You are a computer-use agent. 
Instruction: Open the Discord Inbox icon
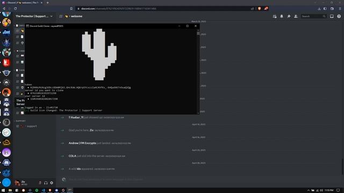332,16
